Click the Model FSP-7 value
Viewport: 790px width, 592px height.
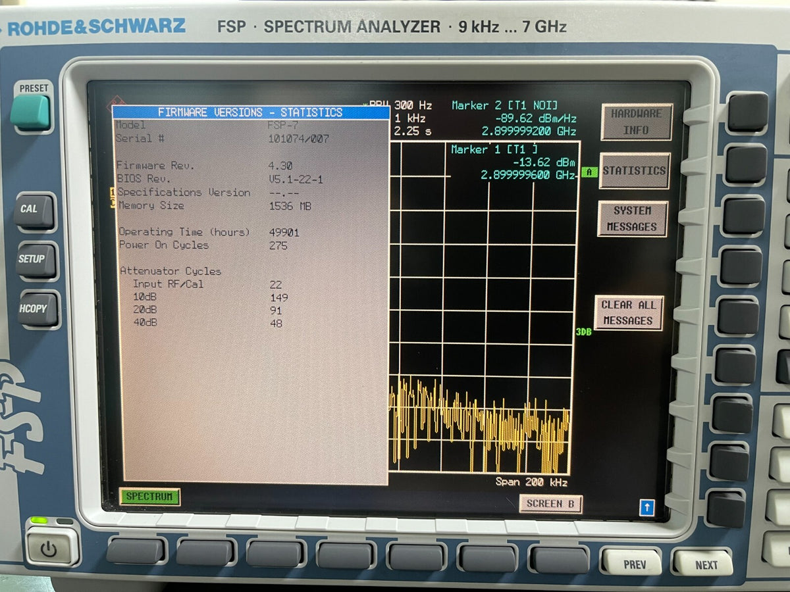pos(284,125)
